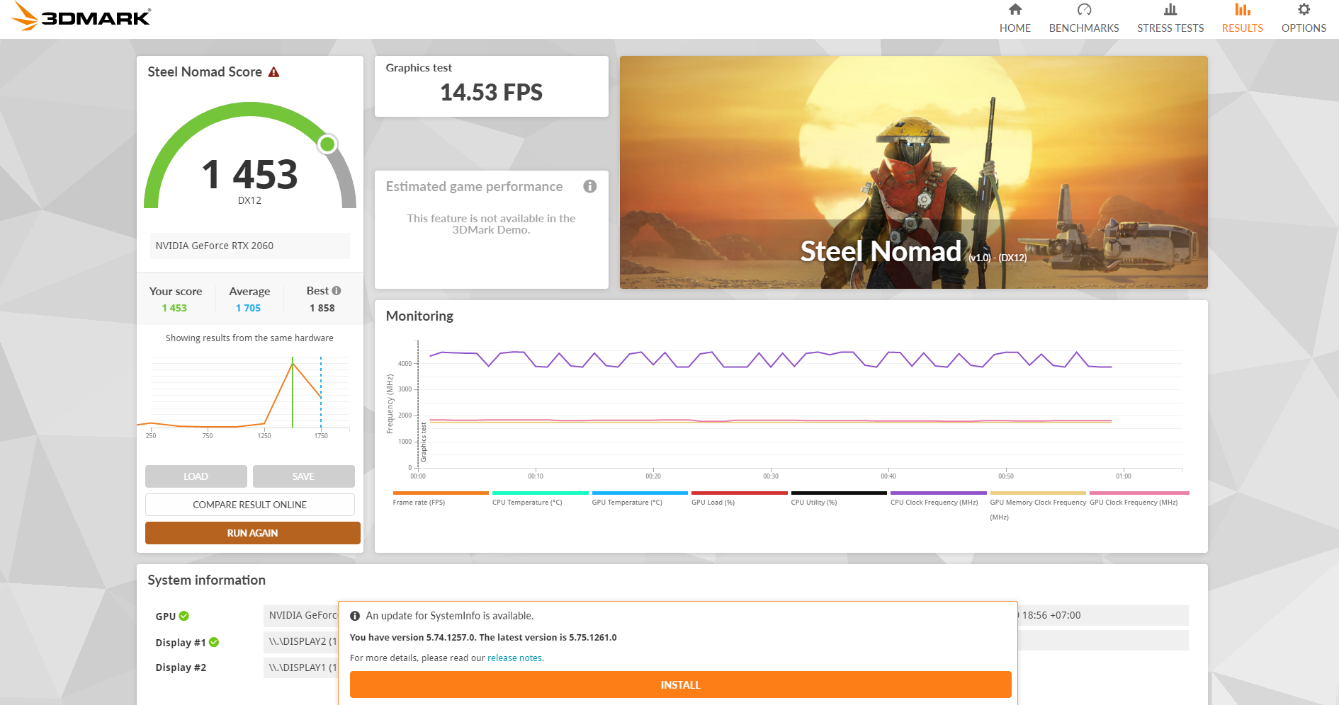
Task: Click Compare Result Online button
Action: click(249, 505)
